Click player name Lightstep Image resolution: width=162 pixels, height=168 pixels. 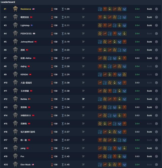click(25, 25)
